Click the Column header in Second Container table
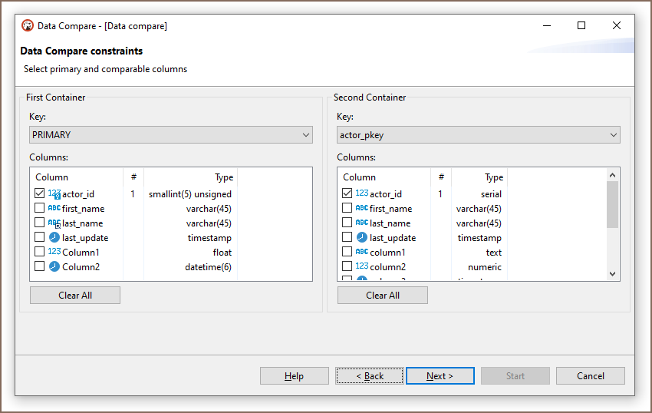Viewport: 652px width, 413px height. (x=360, y=177)
